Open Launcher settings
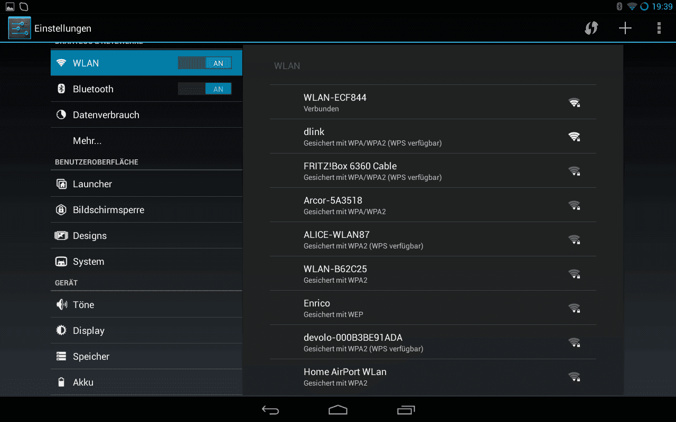The height and width of the screenshot is (422, 676). coord(146,184)
